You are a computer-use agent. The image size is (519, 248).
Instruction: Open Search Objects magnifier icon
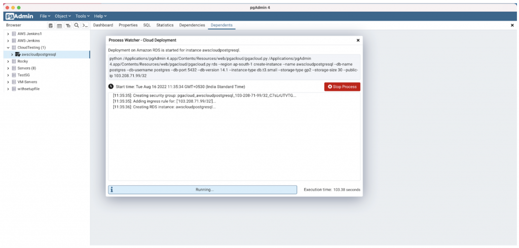click(x=77, y=25)
